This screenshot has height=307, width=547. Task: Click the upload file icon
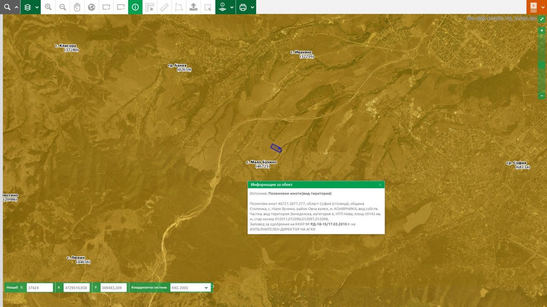pyautogui.click(x=194, y=7)
